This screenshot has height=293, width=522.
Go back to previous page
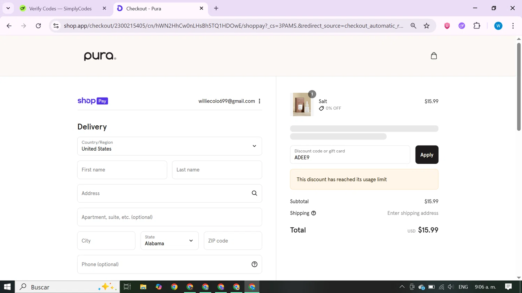tap(9, 26)
